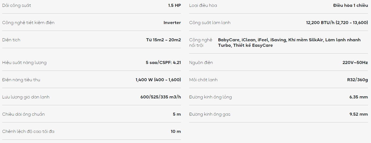Click the "Loại điều hòa" label
This screenshot has width=371, height=143.
pos(203,5)
